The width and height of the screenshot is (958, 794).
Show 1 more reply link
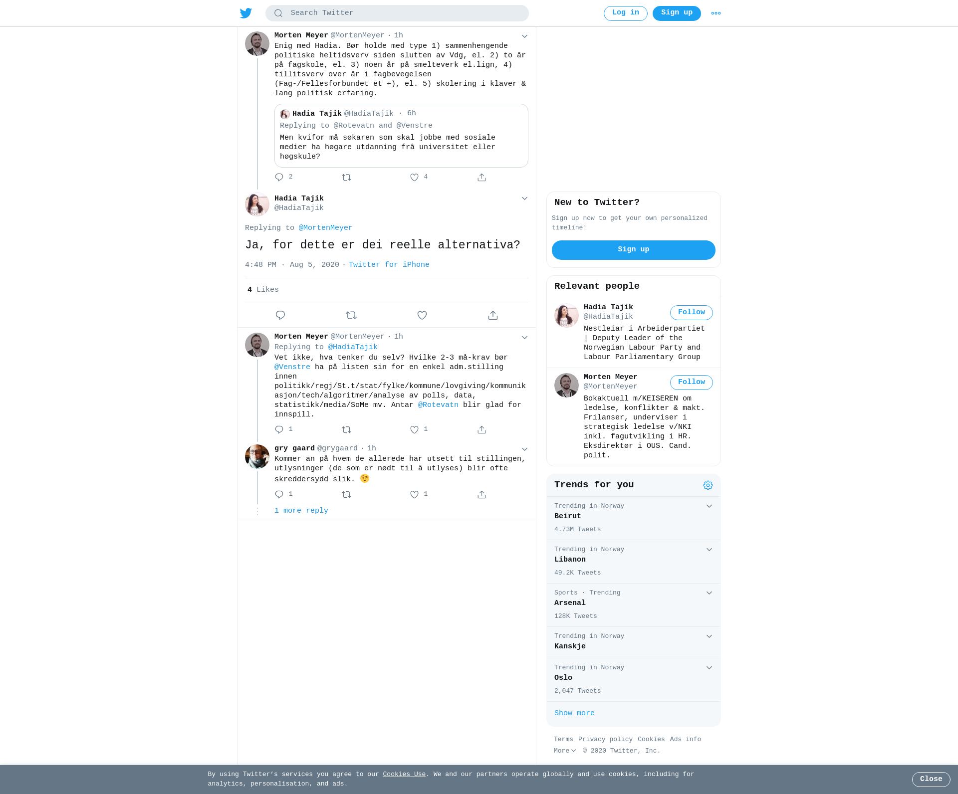click(301, 511)
